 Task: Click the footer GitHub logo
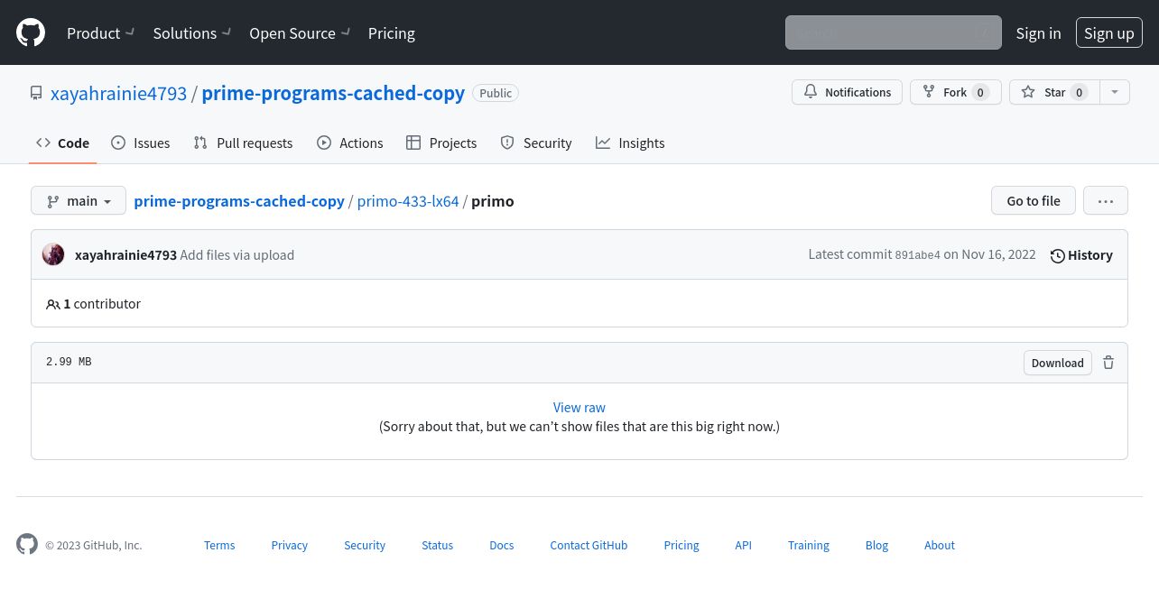27,544
